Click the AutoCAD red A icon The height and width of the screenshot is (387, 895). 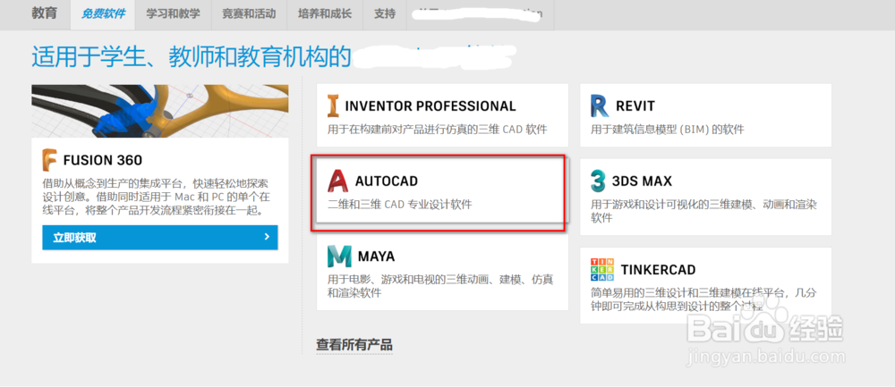pyautogui.click(x=338, y=181)
